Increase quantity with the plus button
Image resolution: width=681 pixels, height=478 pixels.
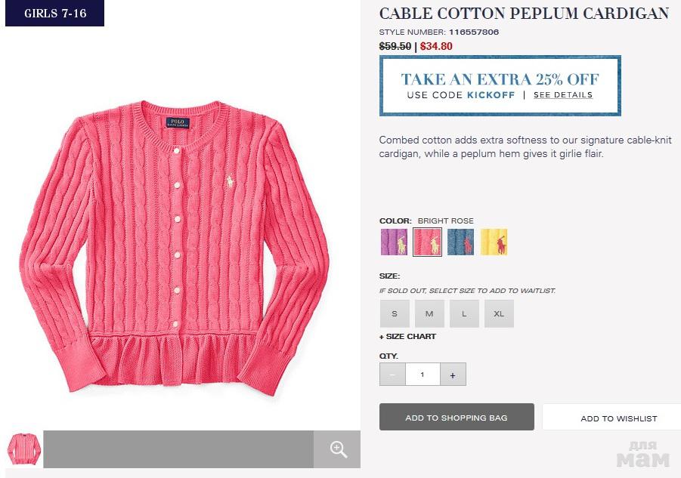click(453, 375)
